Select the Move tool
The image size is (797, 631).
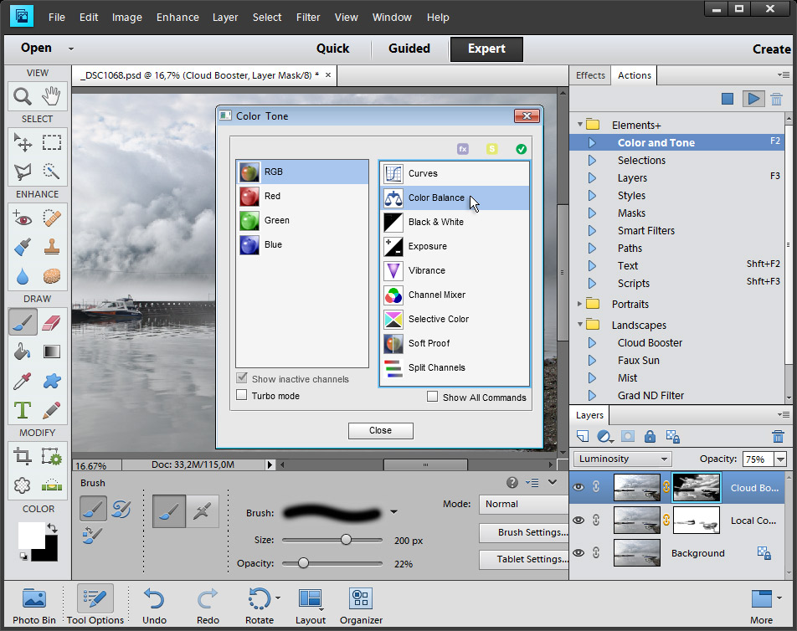[23, 142]
